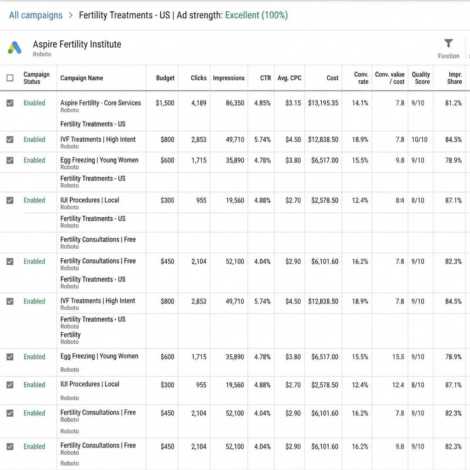The width and height of the screenshot is (470, 470).
Task: Sort by the Impressions column header
Action: click(x=229, y=78)
